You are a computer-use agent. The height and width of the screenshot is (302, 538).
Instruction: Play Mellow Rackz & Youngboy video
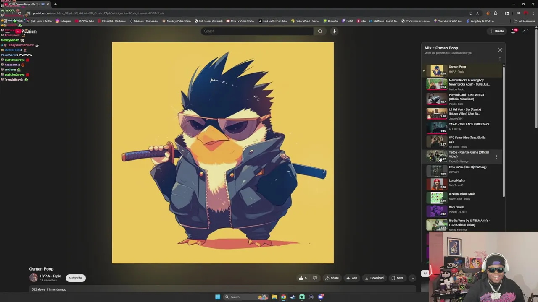tap(462, 84)
